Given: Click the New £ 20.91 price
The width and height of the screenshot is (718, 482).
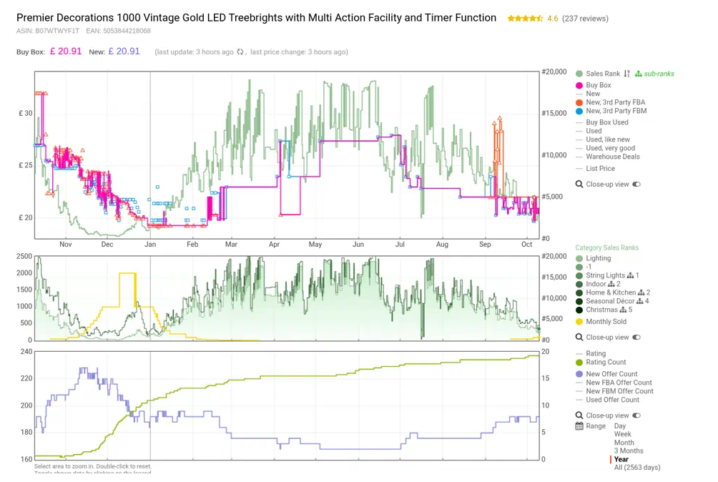Looking at the screenshot, I should click(x=124, y=51).
